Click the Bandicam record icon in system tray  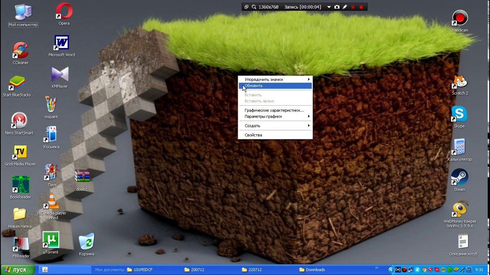[x=404, y=270]
